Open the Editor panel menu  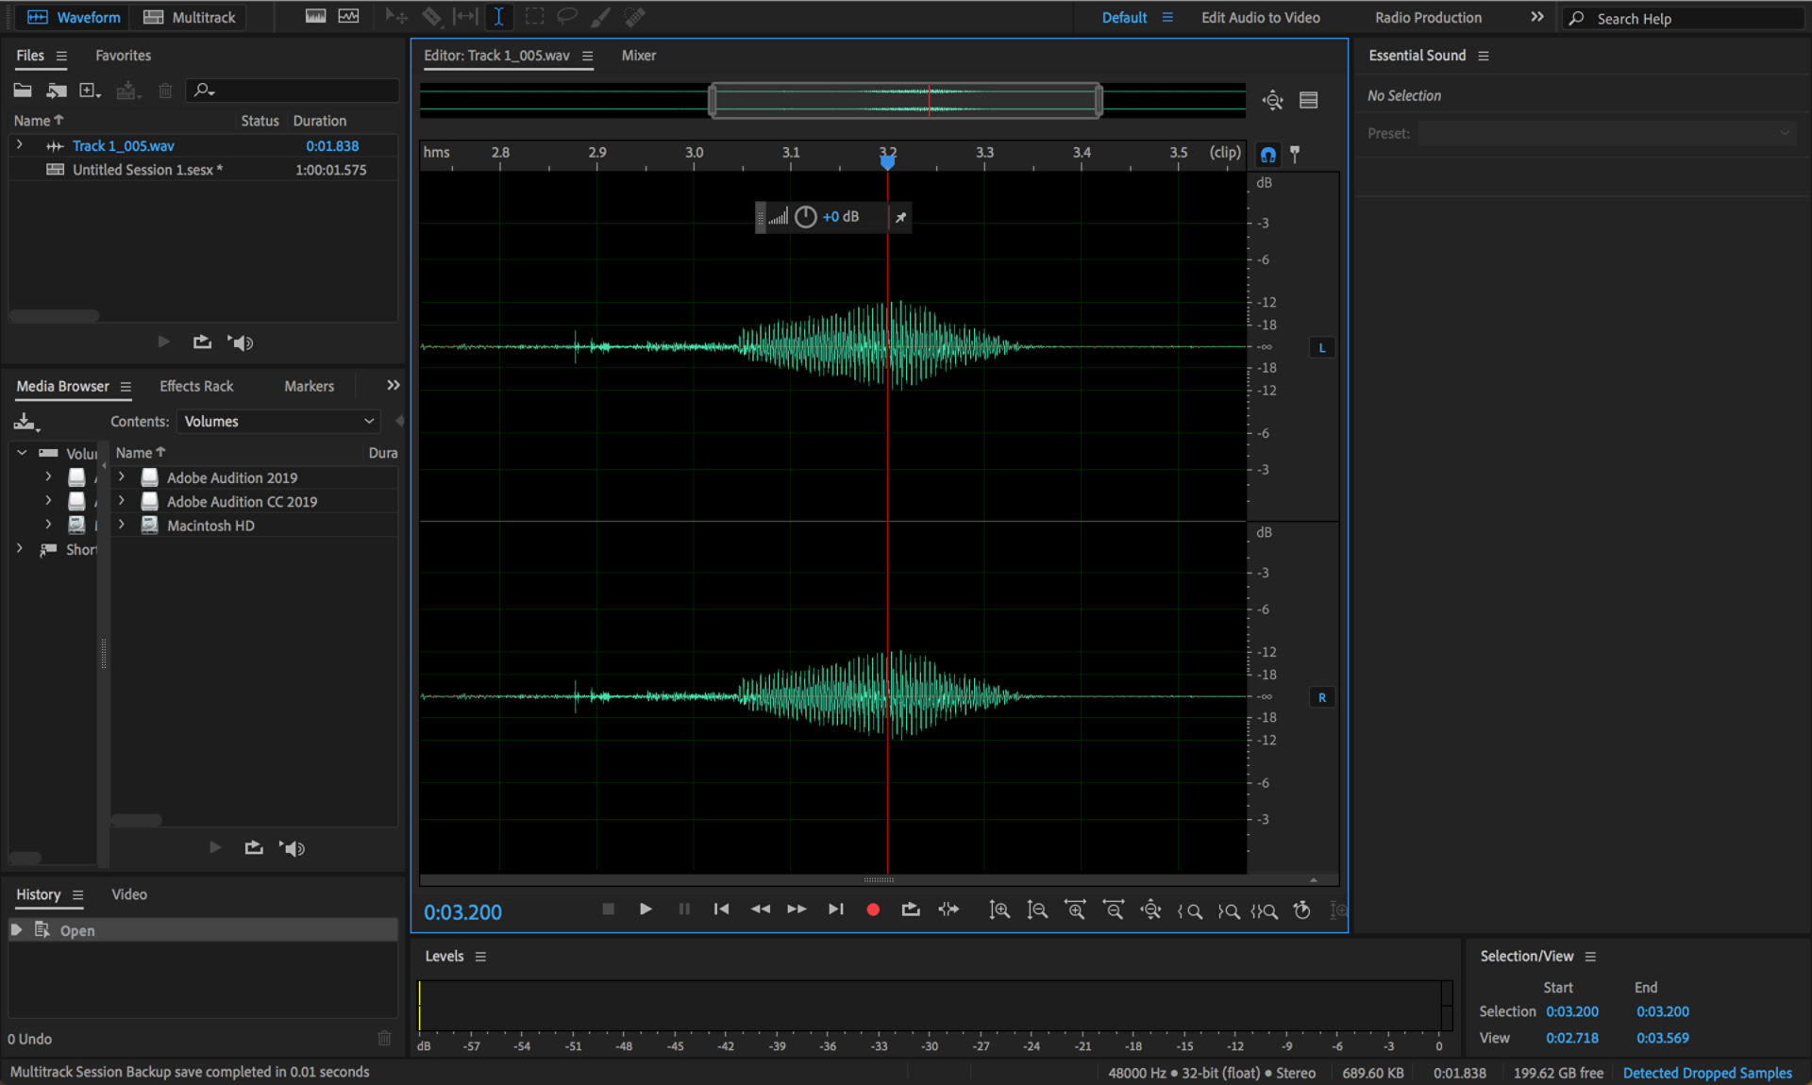pos(587,56)
